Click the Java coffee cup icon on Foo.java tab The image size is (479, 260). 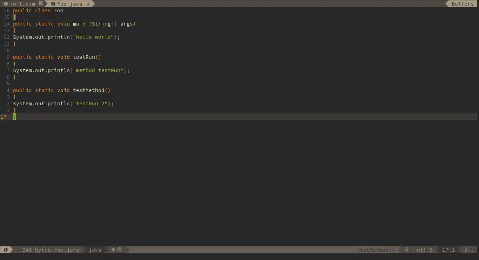88,4
